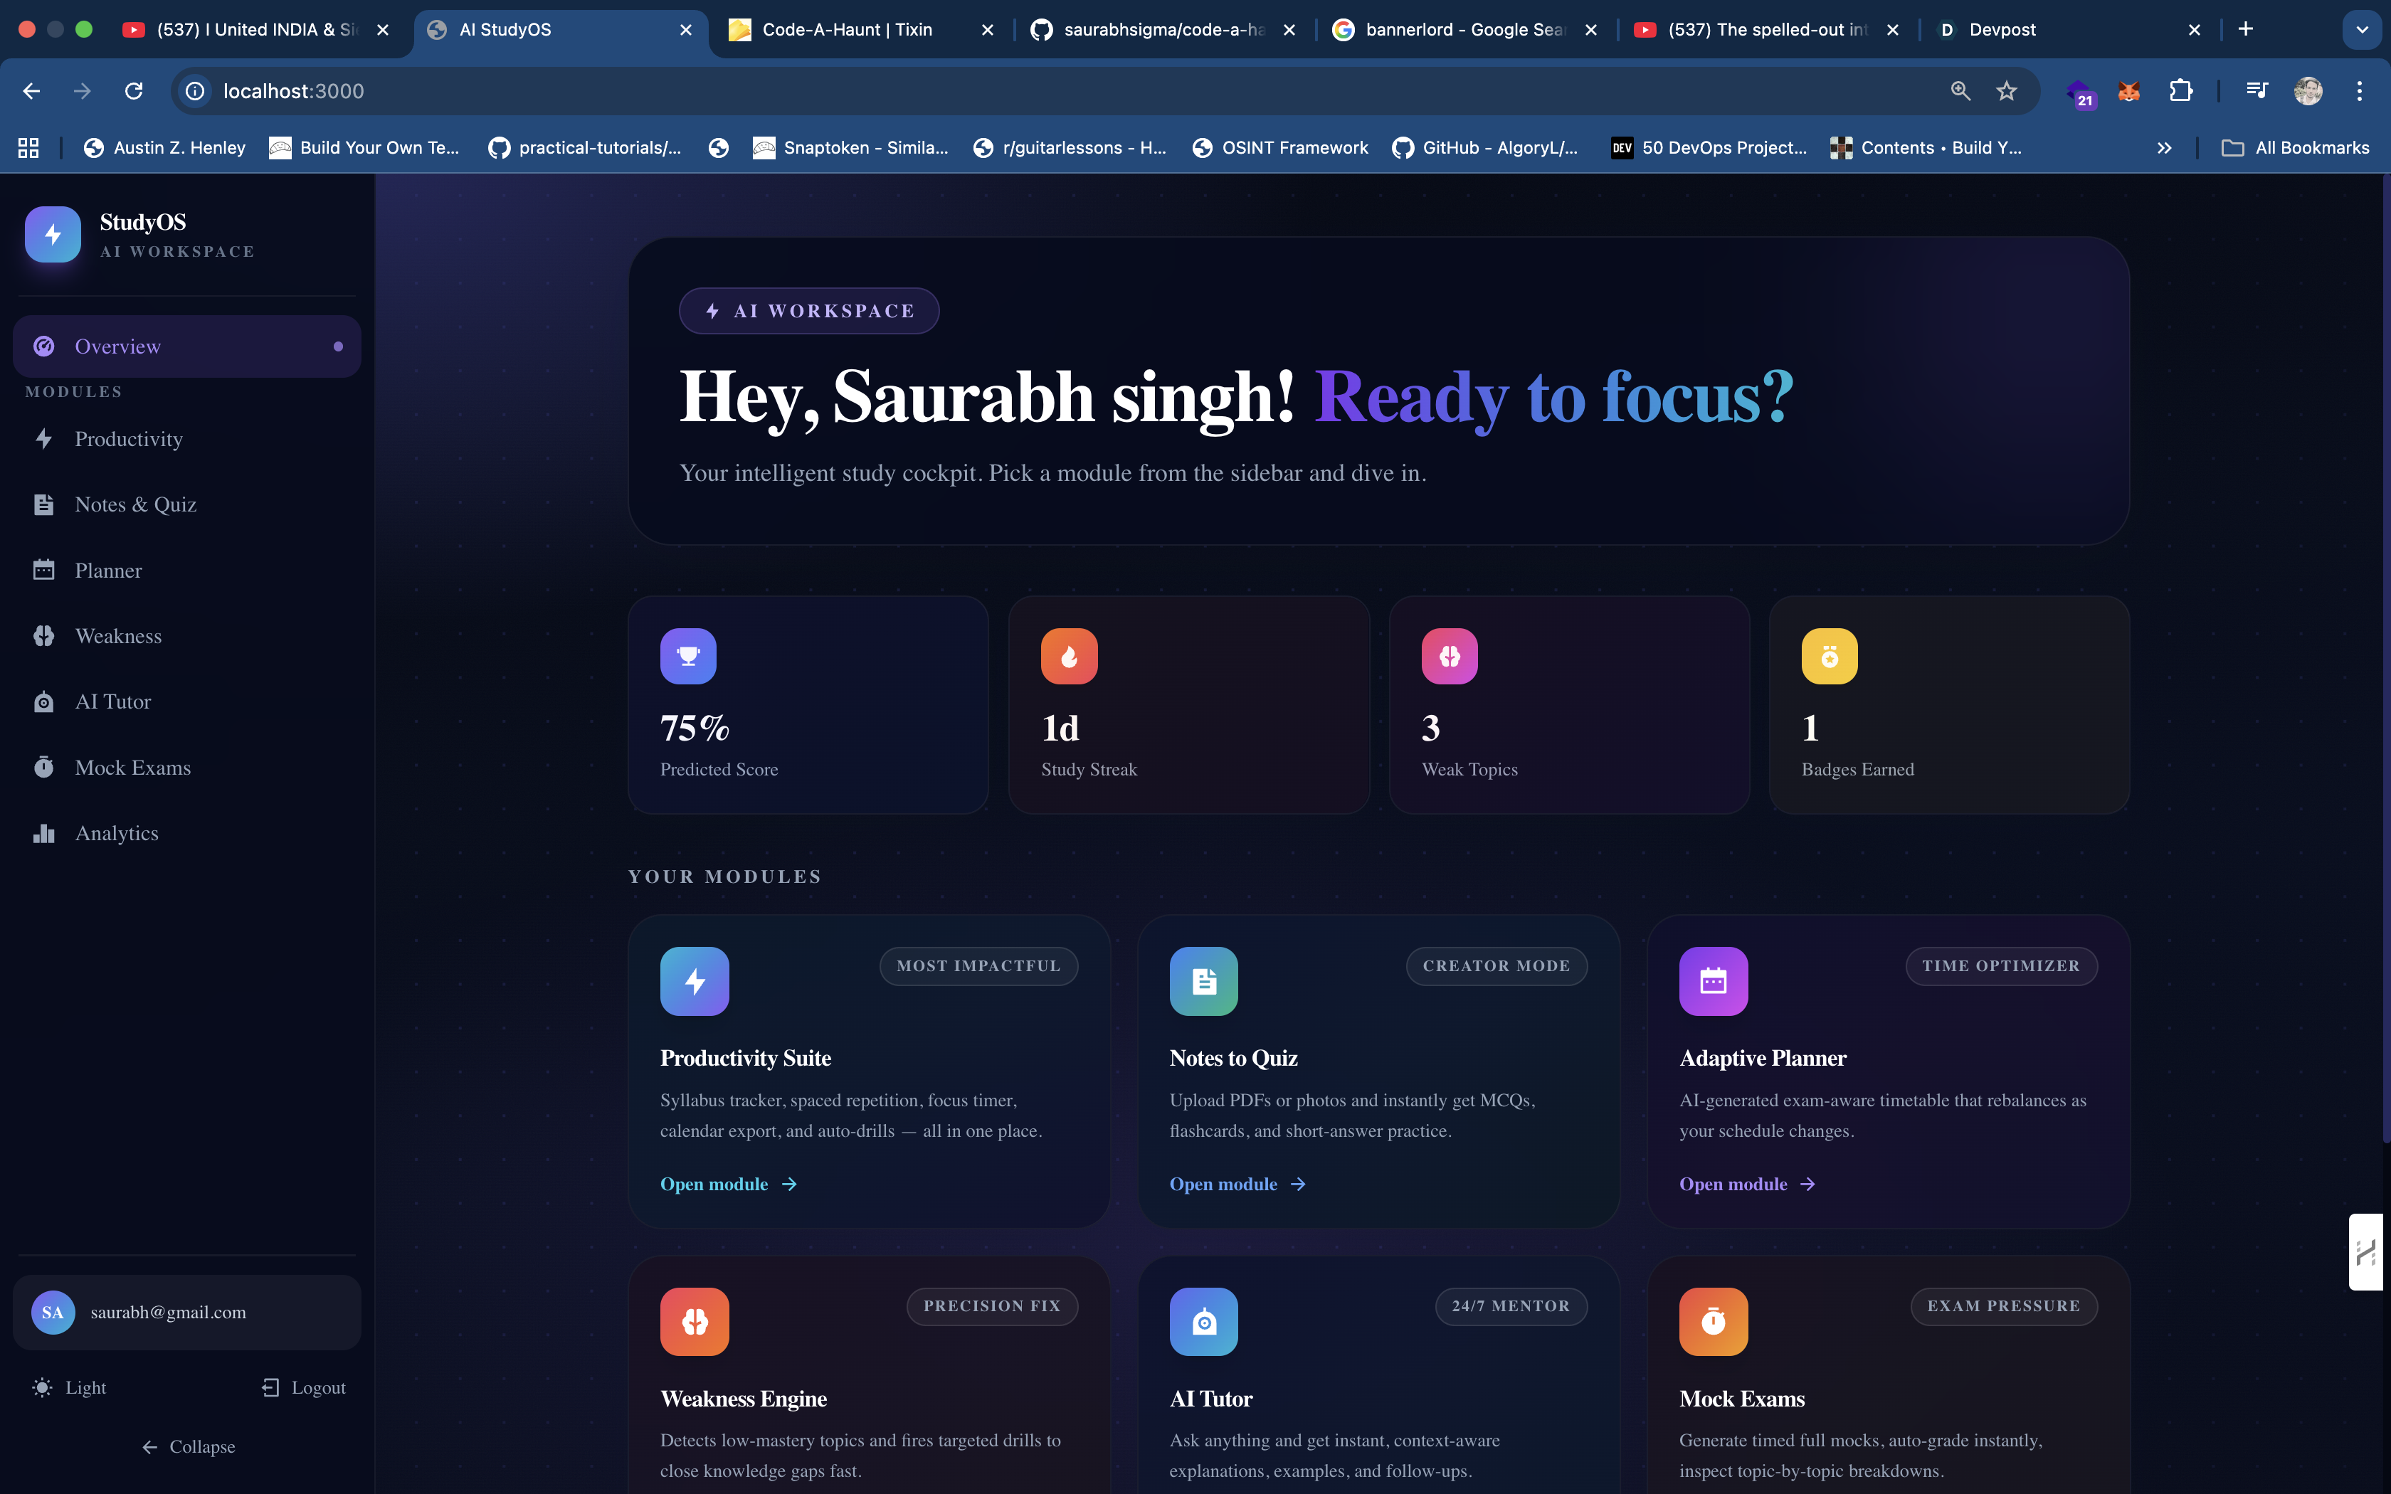Select AI Tutor in sidebar
Viewport: 2391px width, 1494px height.
(x=112, y=701)
